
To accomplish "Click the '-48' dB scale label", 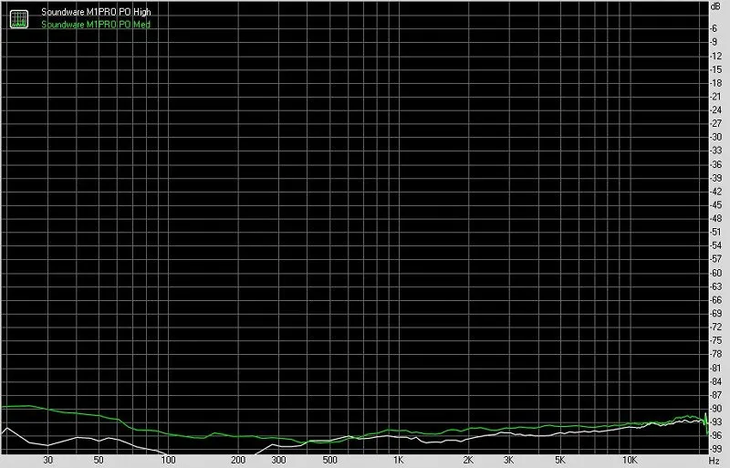I will [715, 219].
